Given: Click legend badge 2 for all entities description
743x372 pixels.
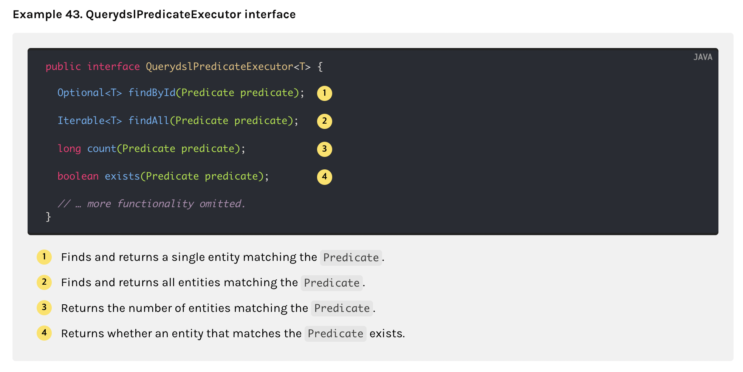Looking at the screenshot, I should [x=44, y=282].
